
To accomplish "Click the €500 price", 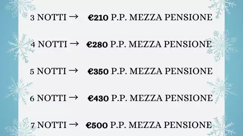I will (97, 125).
